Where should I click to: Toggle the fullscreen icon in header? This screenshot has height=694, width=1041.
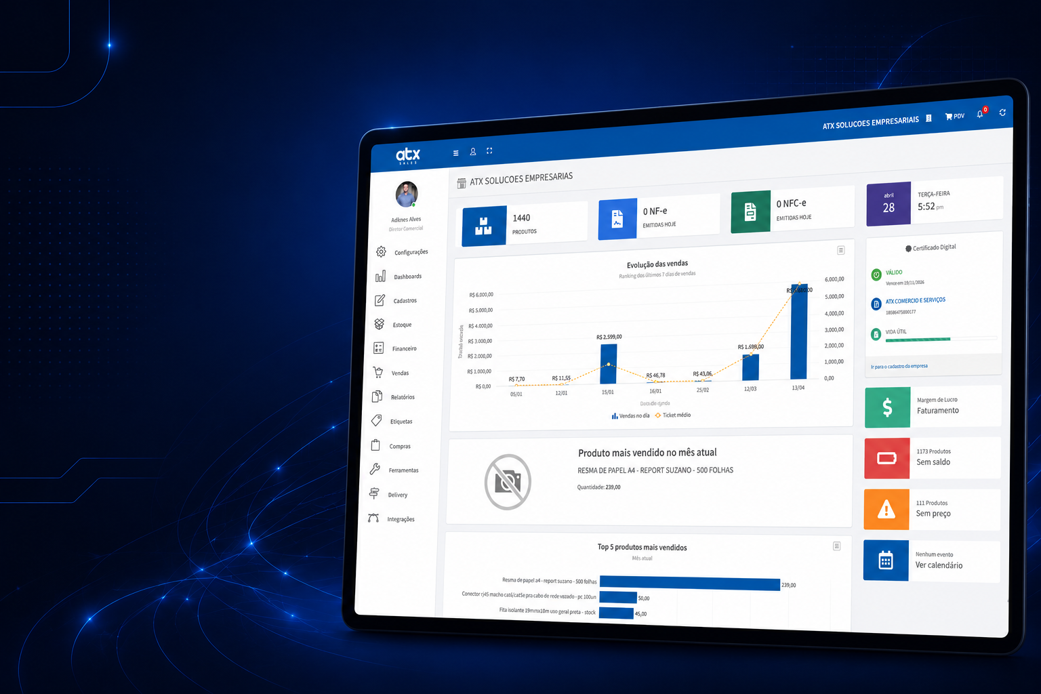pos(489,150)
